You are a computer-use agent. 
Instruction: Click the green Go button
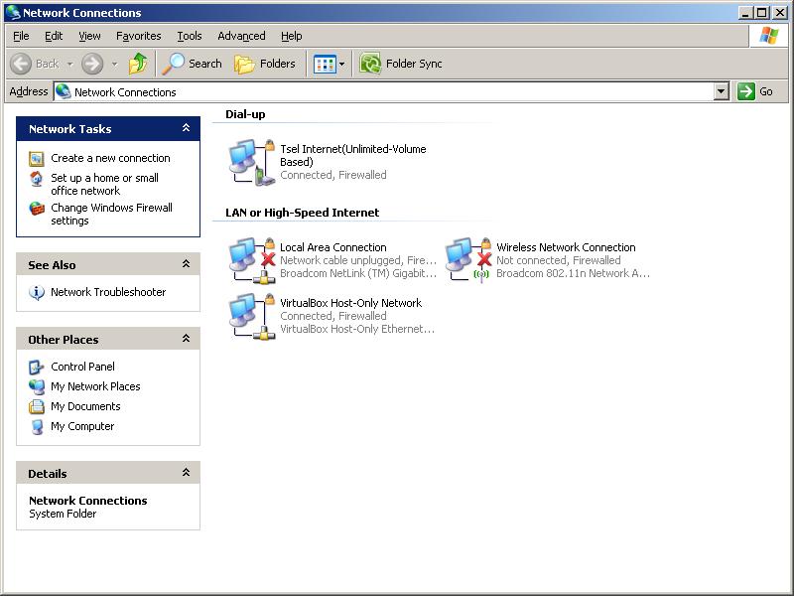755,91
